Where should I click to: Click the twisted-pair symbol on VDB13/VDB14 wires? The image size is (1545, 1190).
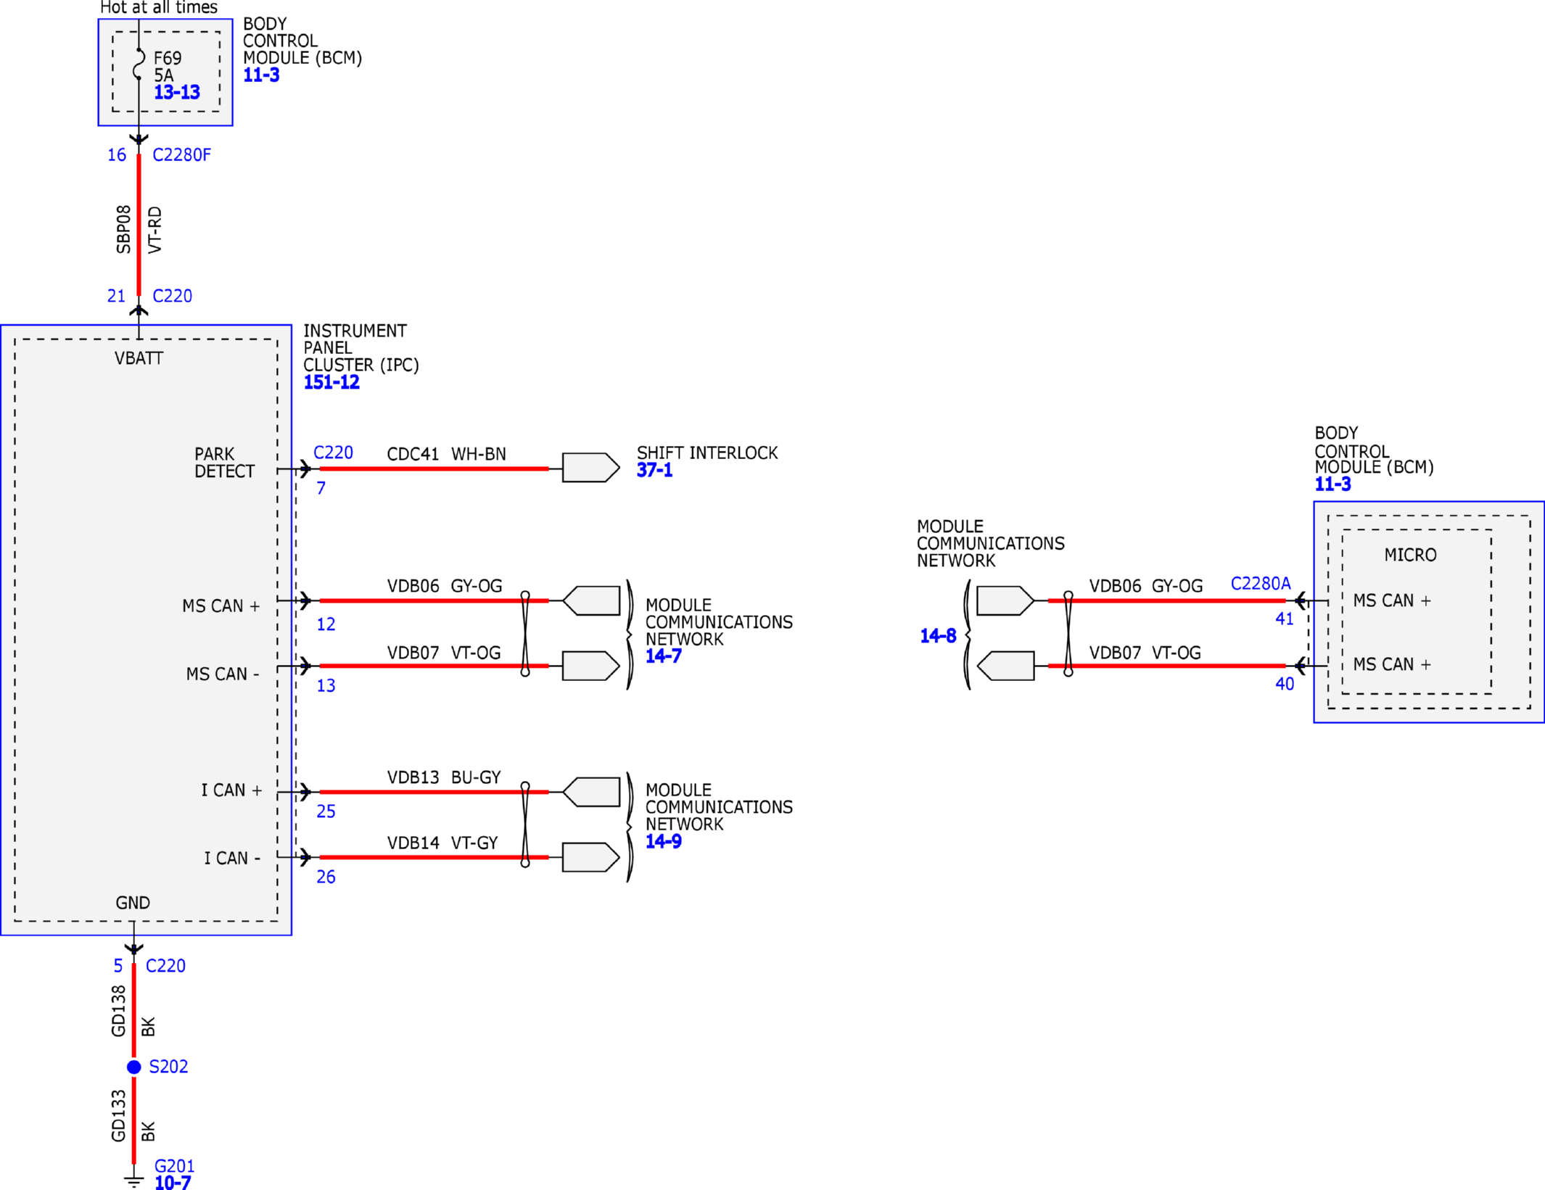pos(525,825)
